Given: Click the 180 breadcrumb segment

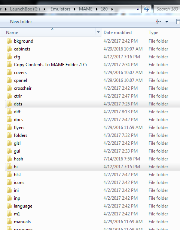Looking at the screenshot, I should (x=104, y=9).
